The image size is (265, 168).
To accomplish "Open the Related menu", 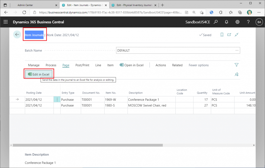I will pos(177,65).
